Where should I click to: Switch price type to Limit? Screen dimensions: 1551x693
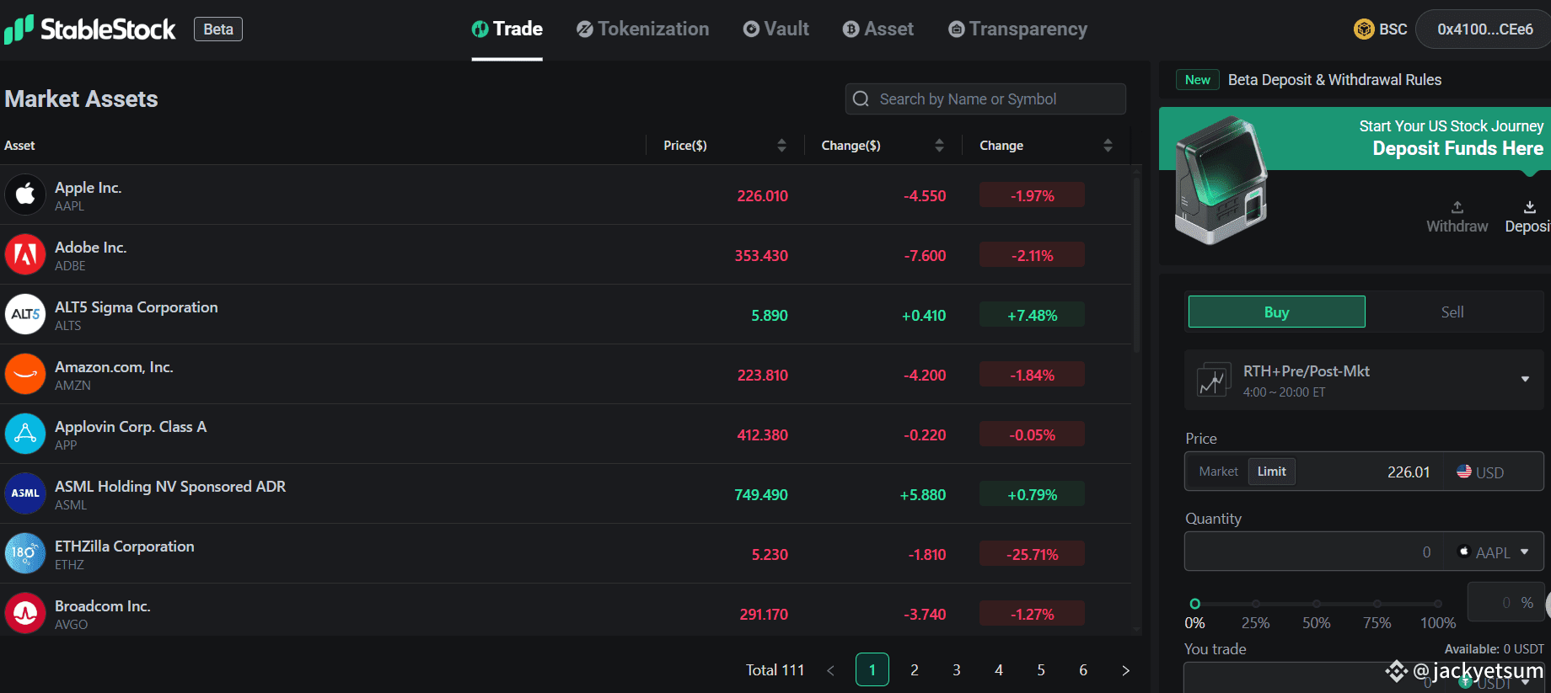click(x=1272, y=472)
